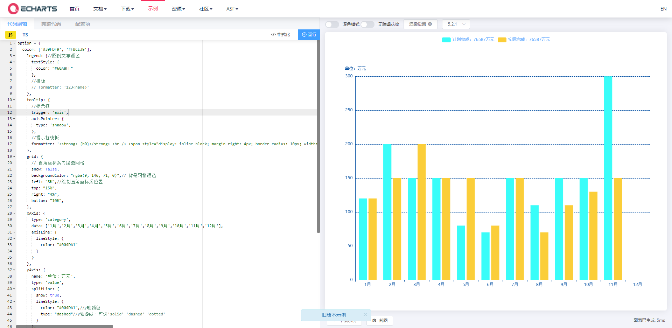This screenshot has height=328, width=672.
Task: Enable the 深色模式 dark mode toggle
Action: [332, 24]
